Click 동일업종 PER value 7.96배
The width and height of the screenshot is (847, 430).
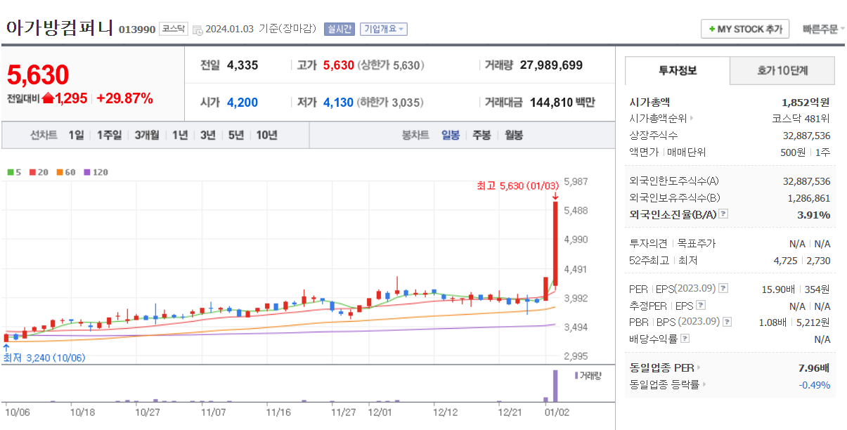click(x=814, y=367)
